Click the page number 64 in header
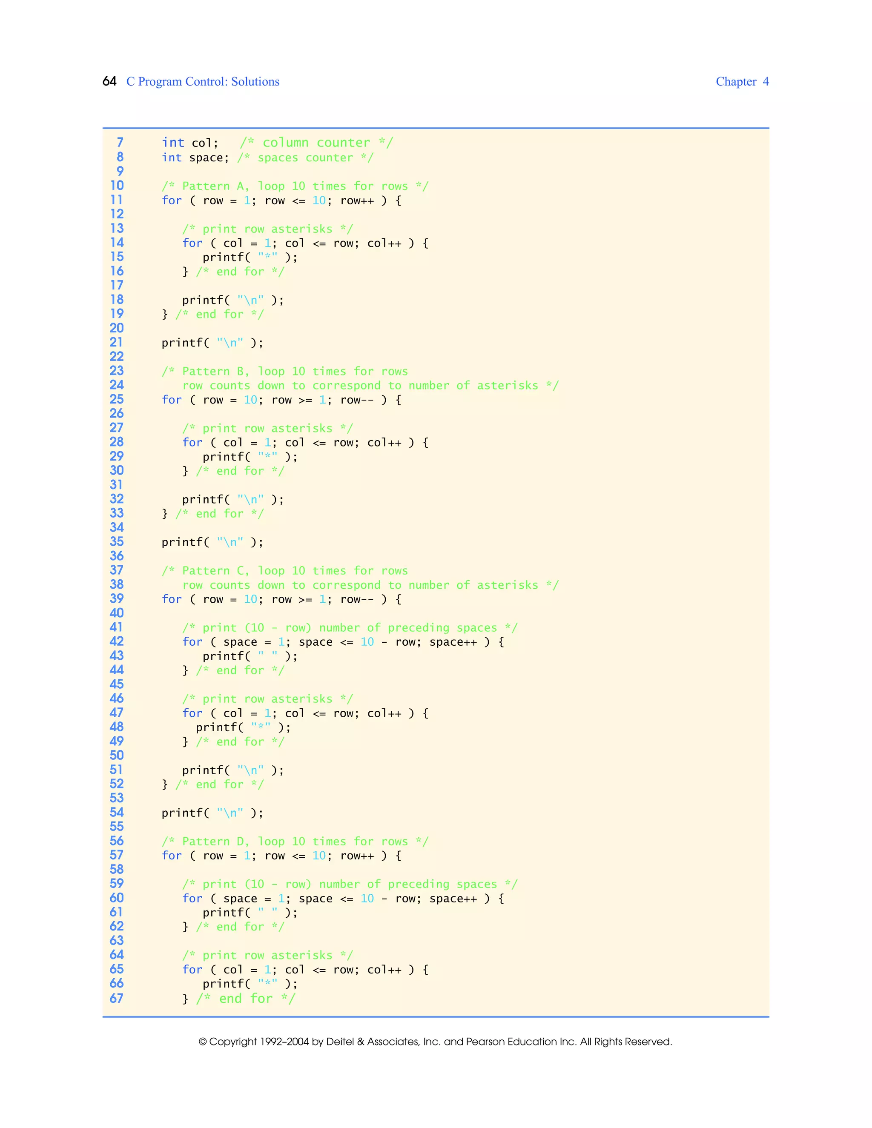Image resolution: width=872 pixels, height=1128 pixels. pos(109,82)
